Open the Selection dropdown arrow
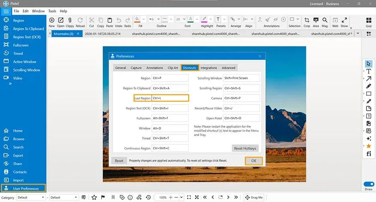This screenshot has height=202, width=376. point(298,19)
